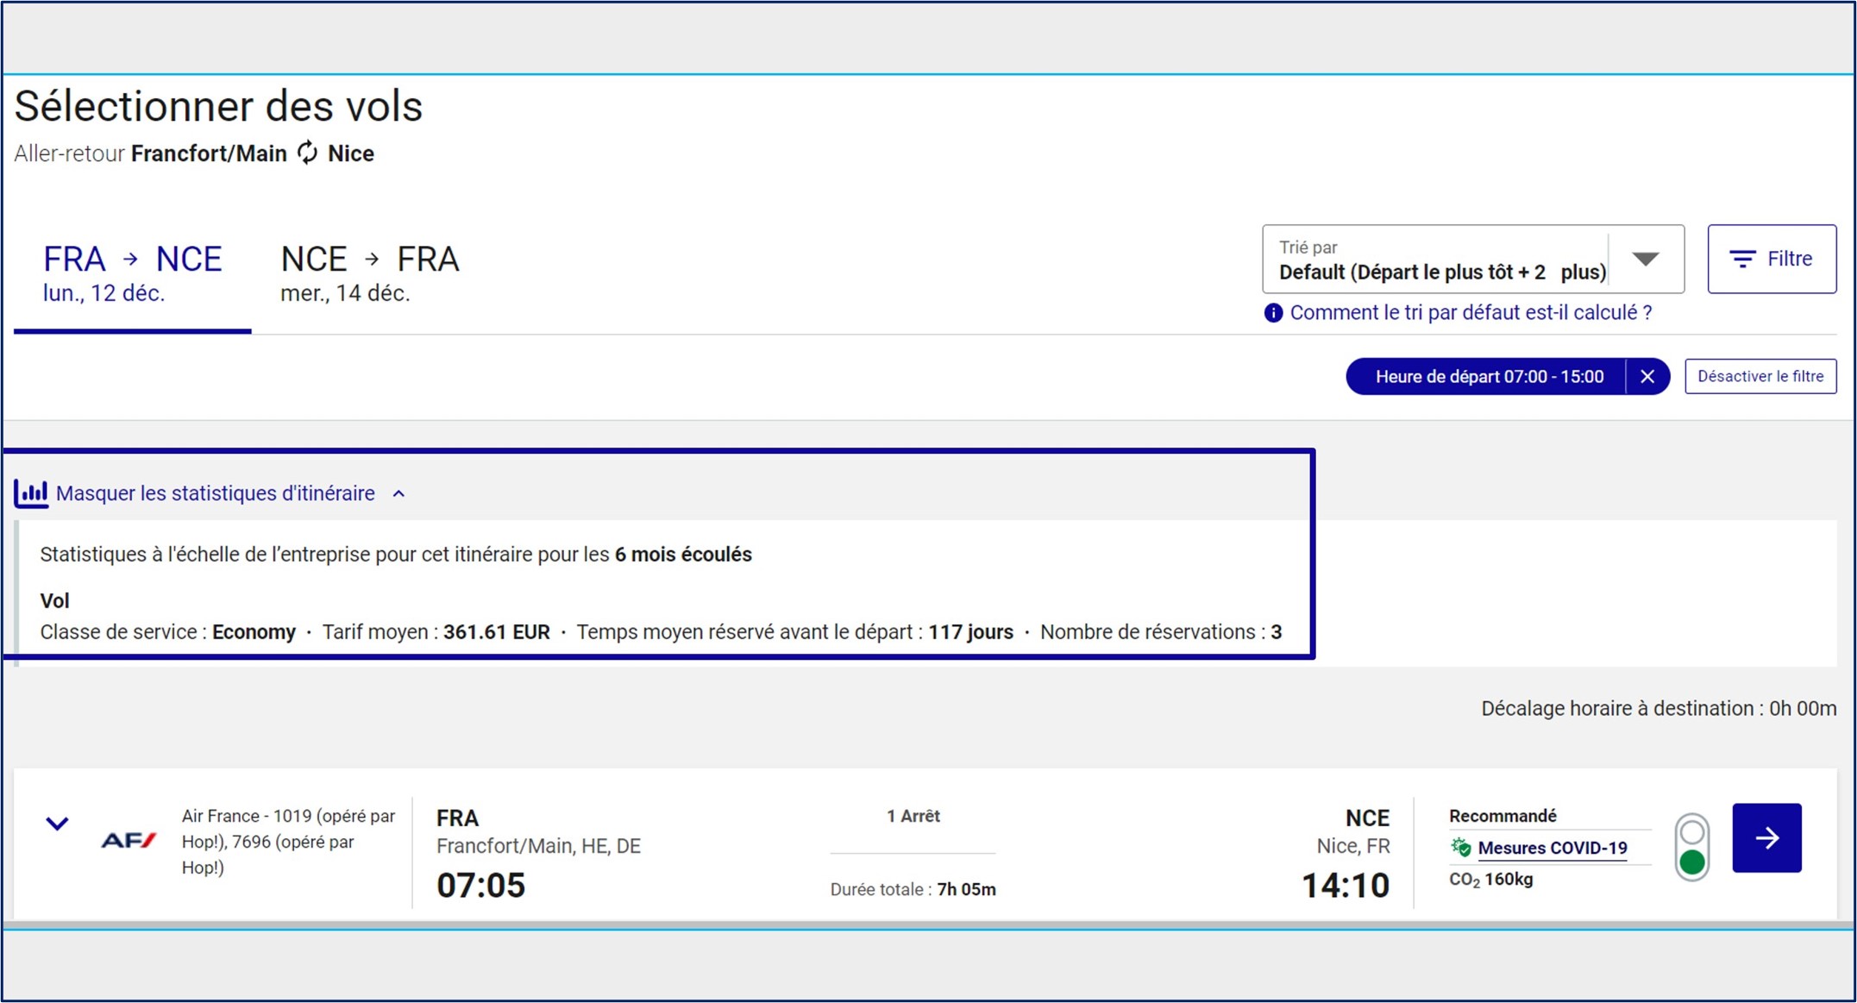
Task: Click Désactiver le filtre button
Action: pos(1760,377)
